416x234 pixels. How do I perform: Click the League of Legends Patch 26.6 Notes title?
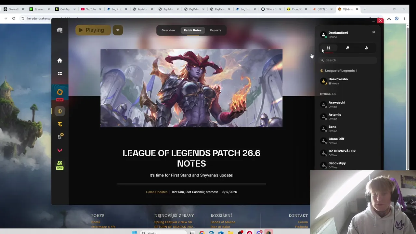[191, 158]
